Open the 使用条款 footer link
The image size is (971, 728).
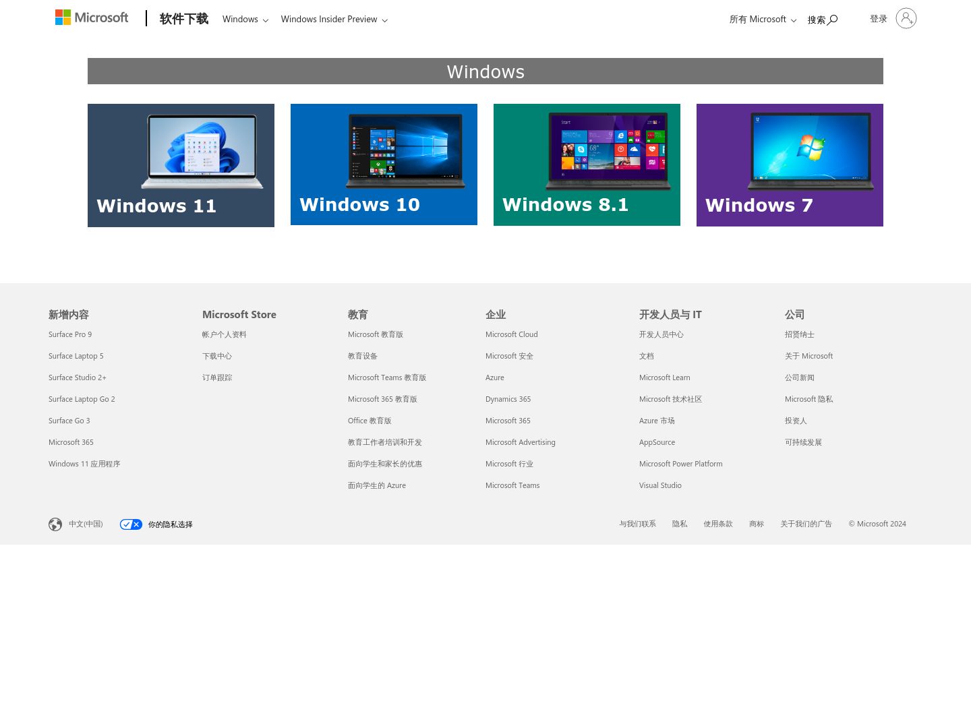tap(718, 524)
